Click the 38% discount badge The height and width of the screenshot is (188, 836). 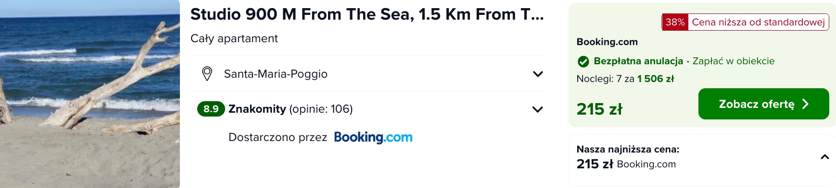click(675, 22)
